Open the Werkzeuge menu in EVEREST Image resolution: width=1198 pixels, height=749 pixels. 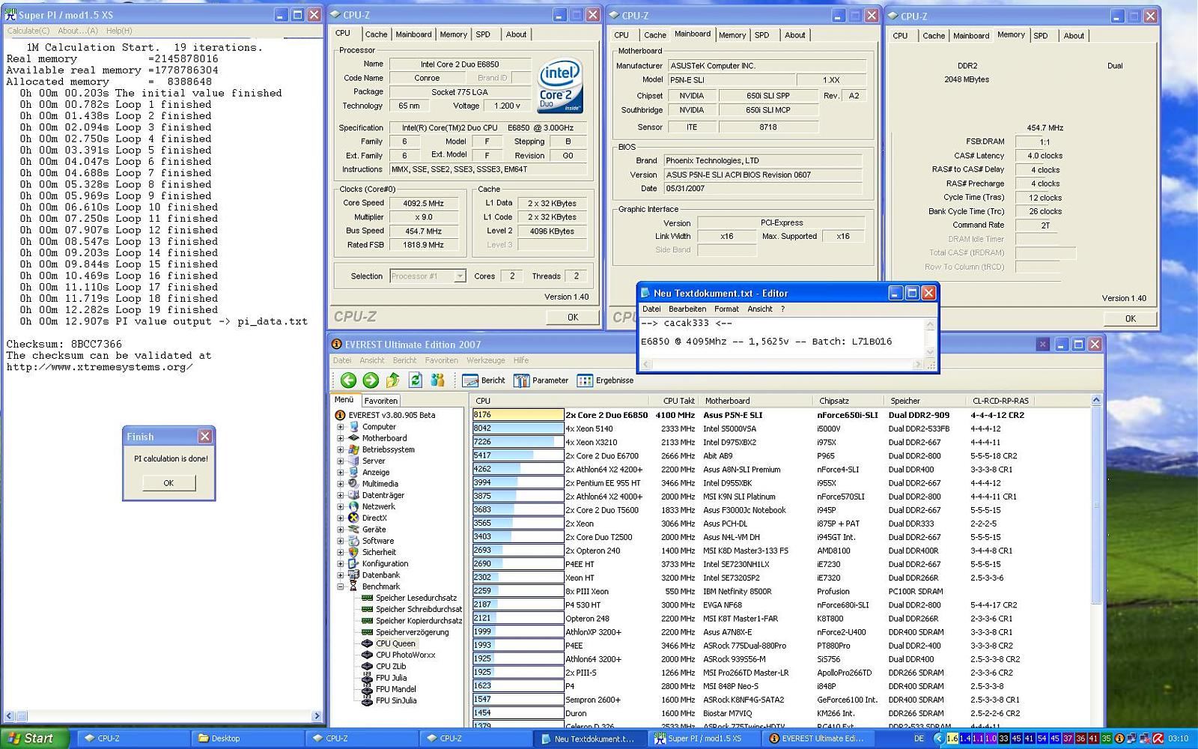486,360
